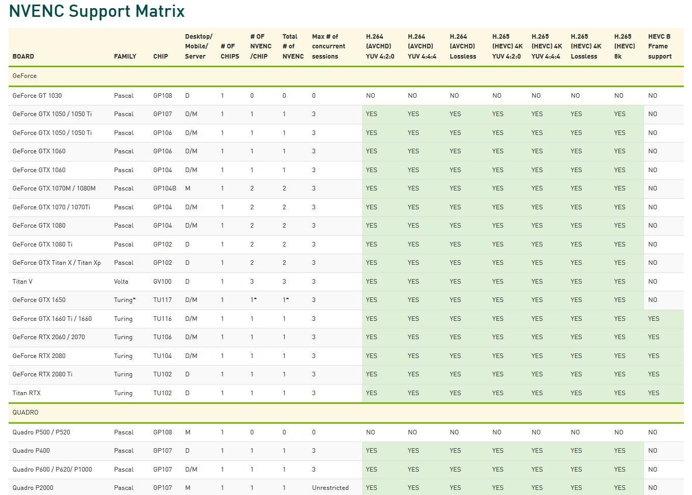Select the GeForce section row
Viewport: 692px width, 495px height.
[346, 76]
